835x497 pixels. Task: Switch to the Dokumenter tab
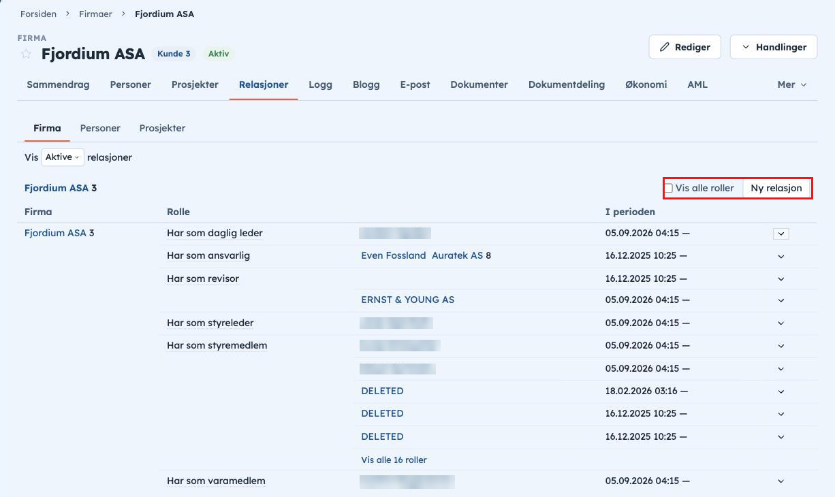[479, 84]
